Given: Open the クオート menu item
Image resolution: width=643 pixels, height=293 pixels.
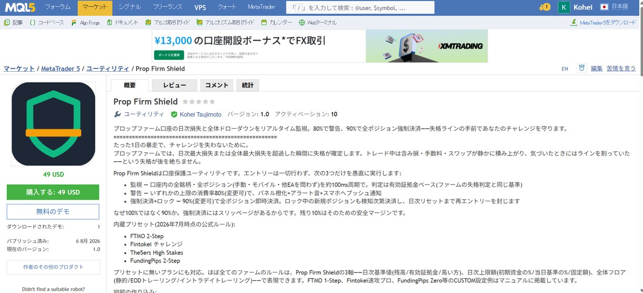Looking at the screenshot, I should [227, 7].
